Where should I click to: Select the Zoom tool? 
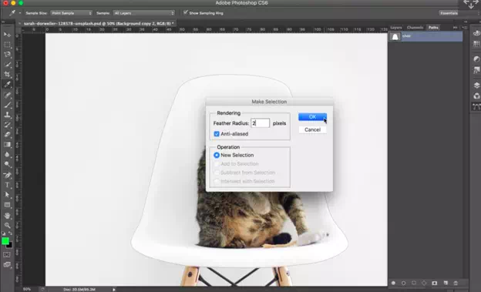pos(7,225)
